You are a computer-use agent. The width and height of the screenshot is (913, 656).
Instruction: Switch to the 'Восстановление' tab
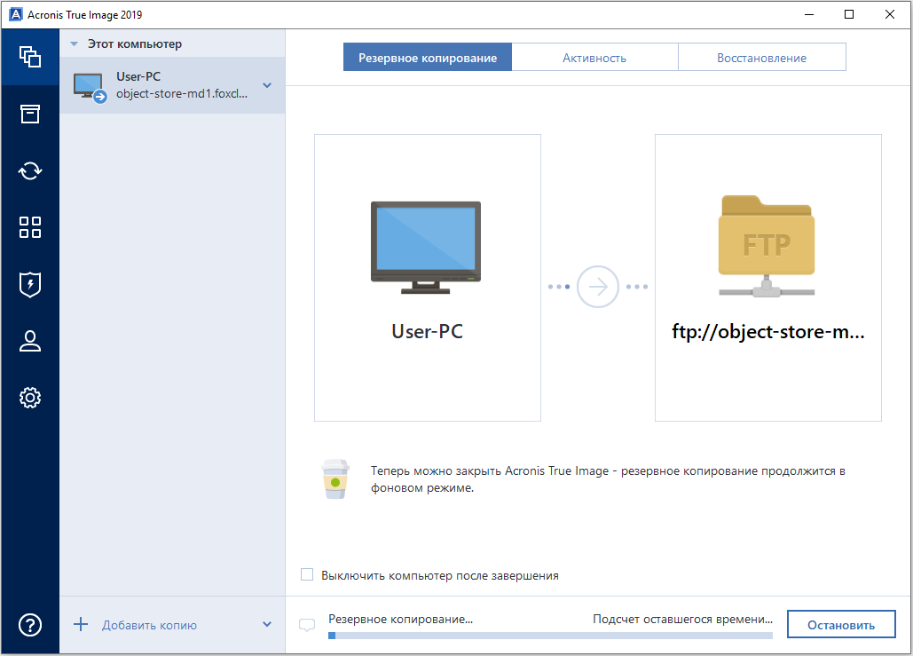(761, 57)
